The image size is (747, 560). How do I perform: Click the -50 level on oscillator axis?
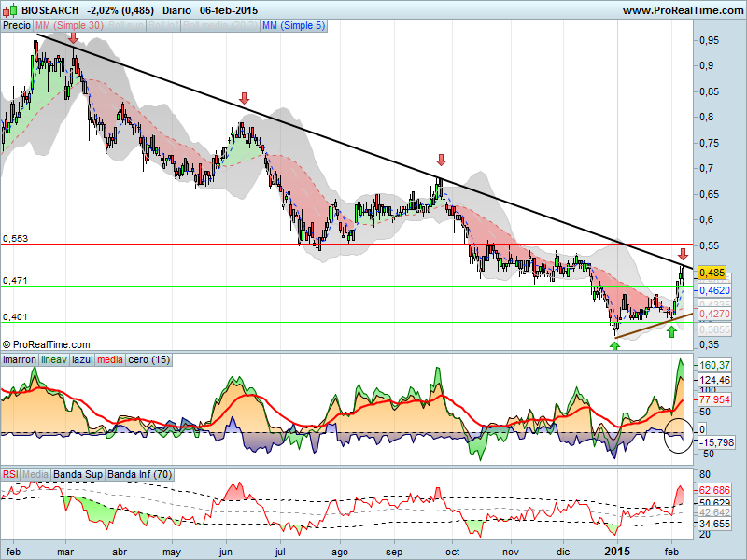pos(707,454)
